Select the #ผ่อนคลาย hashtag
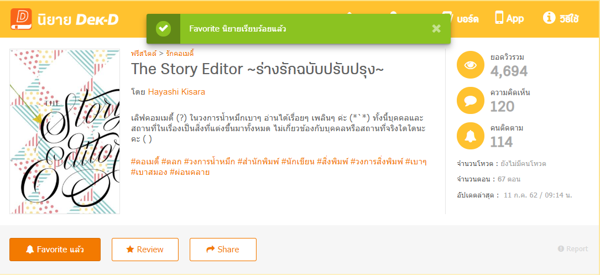Screen dimensions: 600x275 click(x=190, y=172)
